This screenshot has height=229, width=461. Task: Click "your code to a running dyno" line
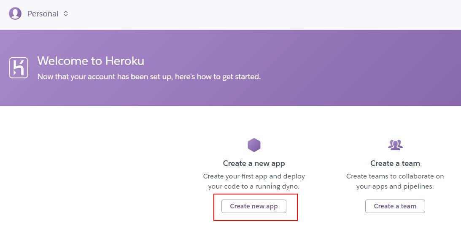point(254,186)
